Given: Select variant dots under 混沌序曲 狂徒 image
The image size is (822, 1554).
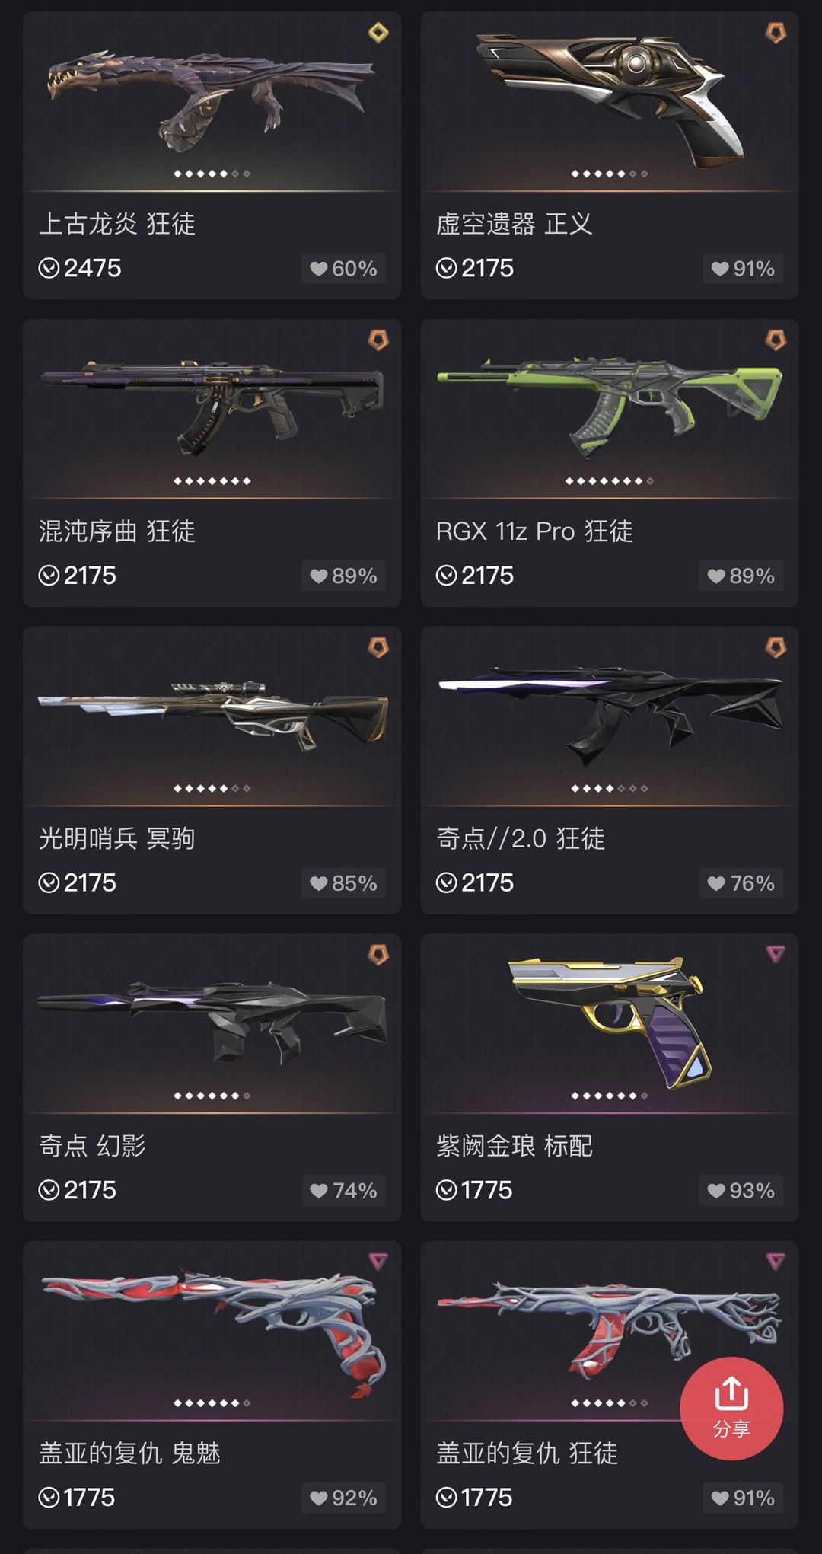Looking at the screenshot, I should click(212, 481).
